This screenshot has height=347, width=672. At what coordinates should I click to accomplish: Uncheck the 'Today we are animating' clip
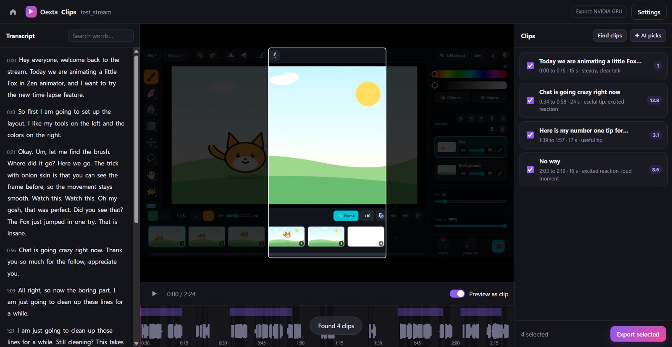click(530, 66)
